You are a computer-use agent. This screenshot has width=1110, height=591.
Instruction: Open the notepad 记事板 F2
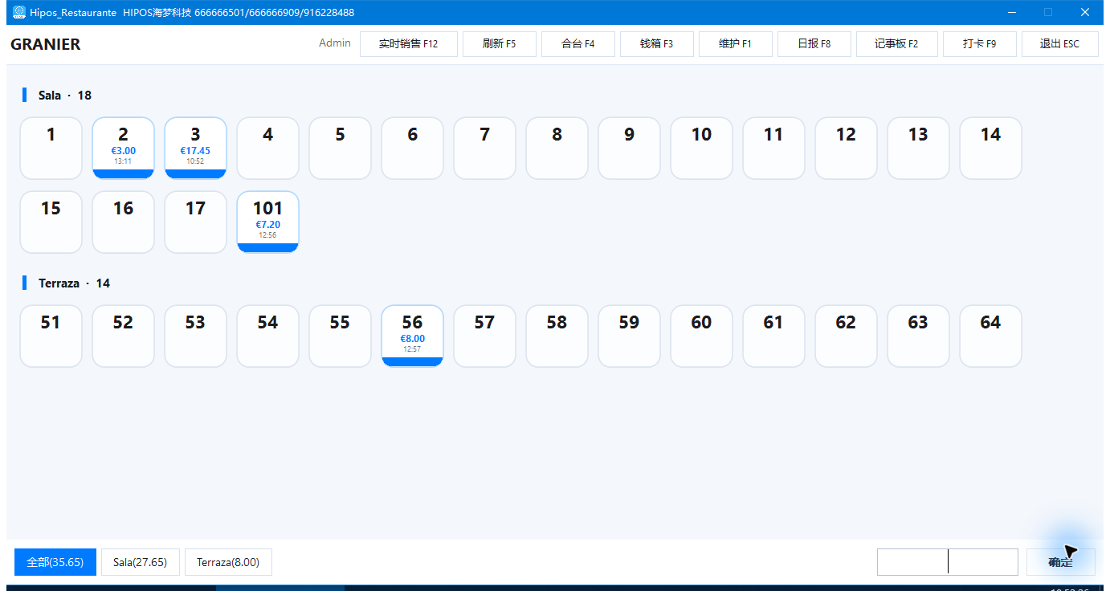point(897,44)
